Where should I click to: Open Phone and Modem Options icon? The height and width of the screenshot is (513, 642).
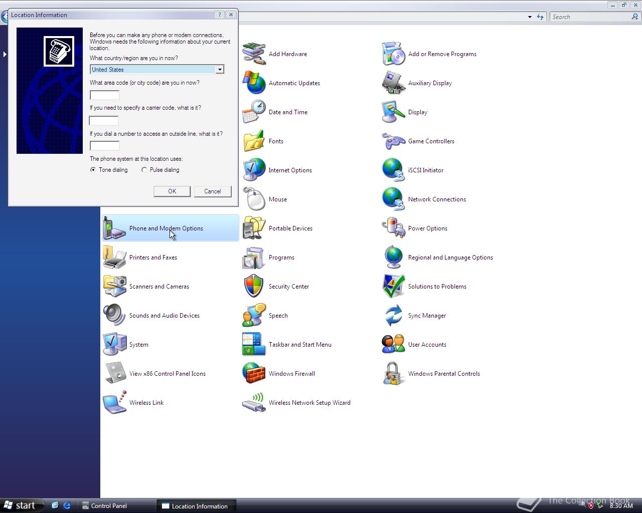tap(114, 228)
